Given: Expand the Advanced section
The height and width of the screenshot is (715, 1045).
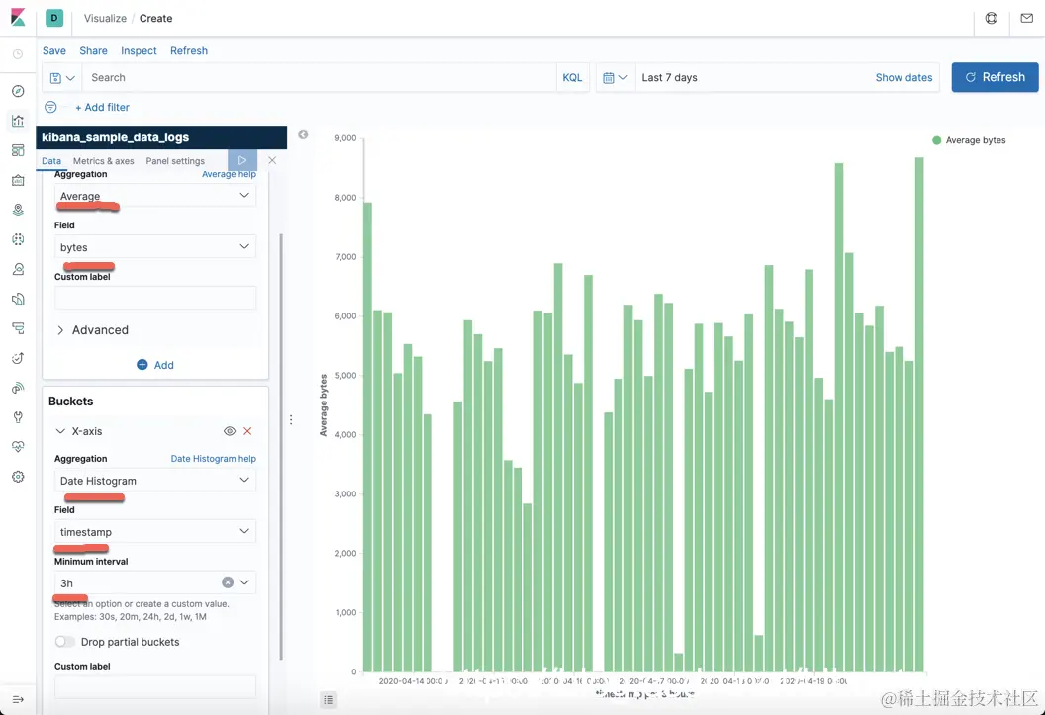Looking at the screenshot, I should [x=93, y=330].
